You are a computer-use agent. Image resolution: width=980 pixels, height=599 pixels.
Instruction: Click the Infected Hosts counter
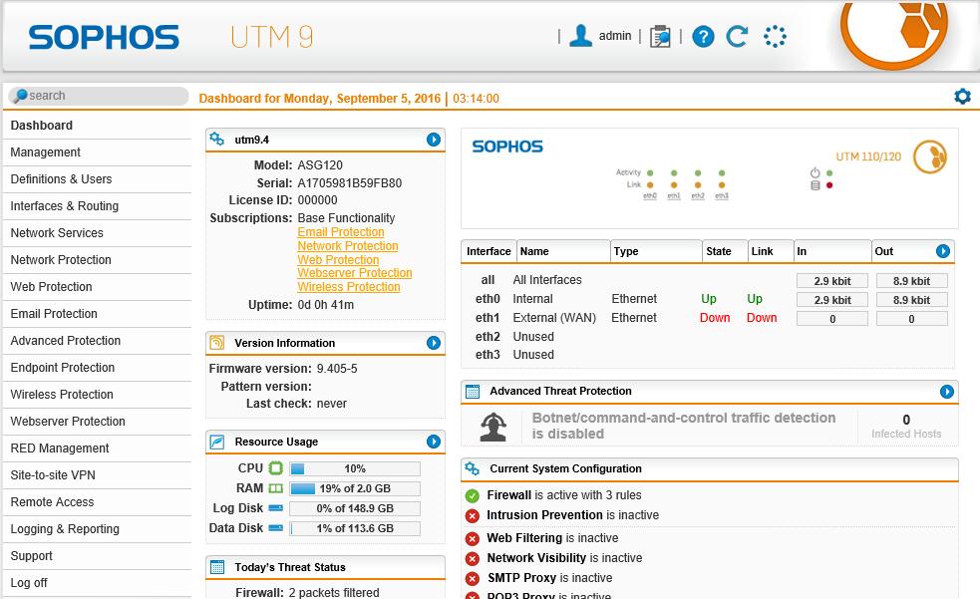pyautogui.click(x=906, y=426)
